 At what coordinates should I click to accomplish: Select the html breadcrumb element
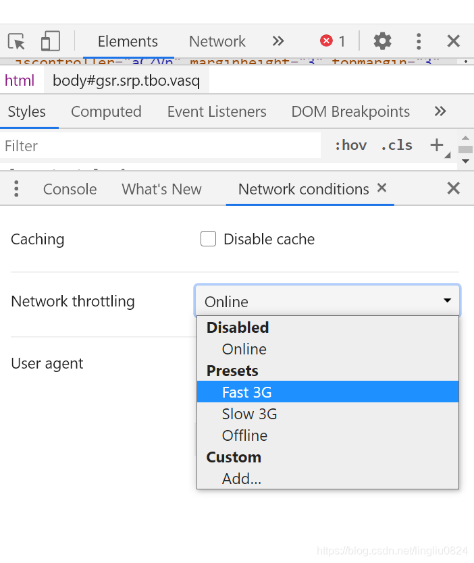tap(20, 80)
